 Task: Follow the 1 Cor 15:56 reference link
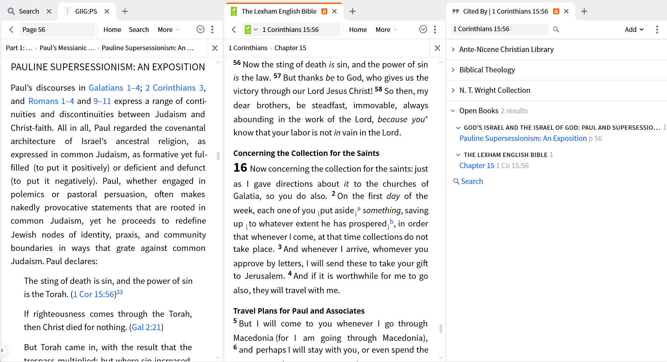pos(94,294)
